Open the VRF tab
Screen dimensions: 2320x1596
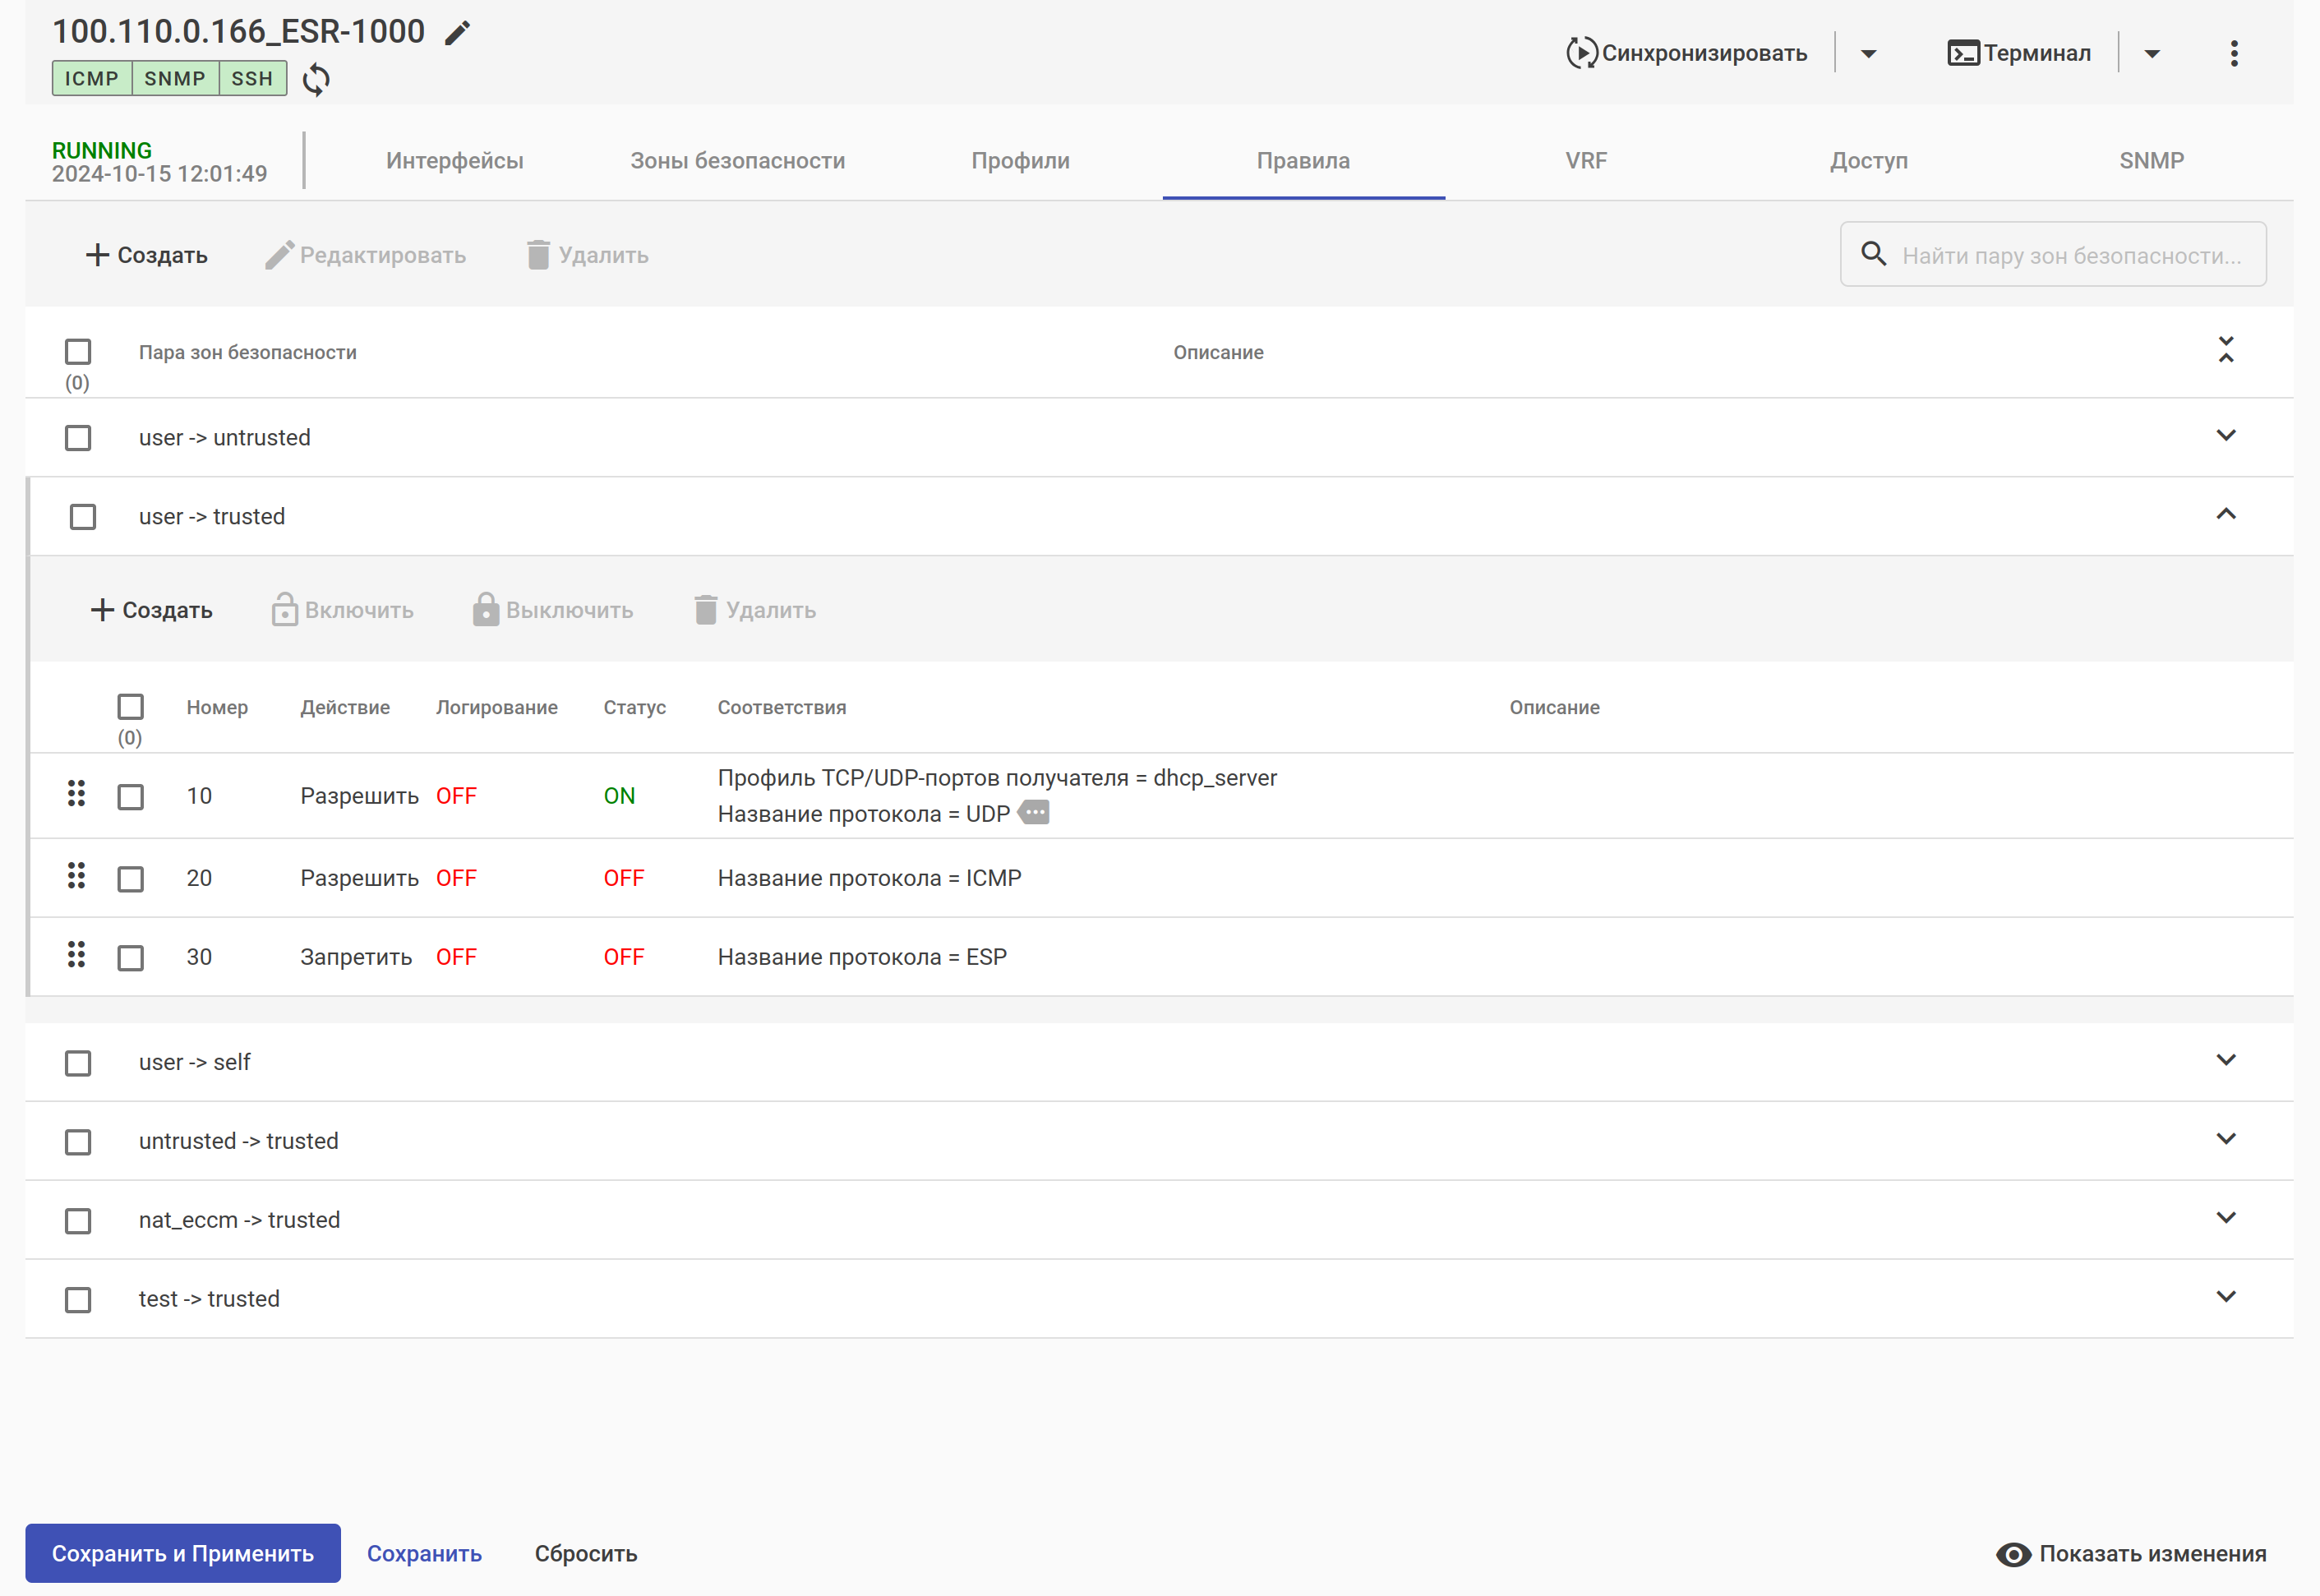pos(1585,161)
